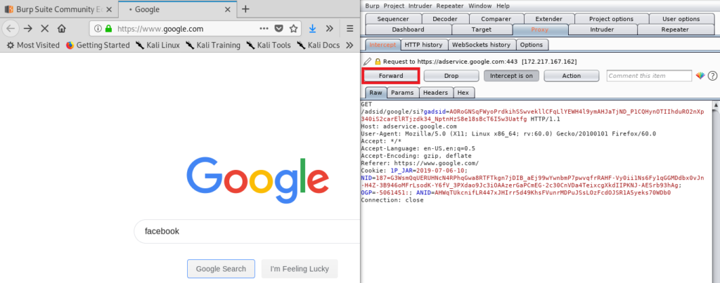Image resolution: width=720 pixels, height=283 pixels.
Task: Bookmark this page with star icon
Action: pos(293,28)
